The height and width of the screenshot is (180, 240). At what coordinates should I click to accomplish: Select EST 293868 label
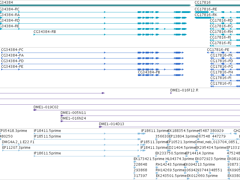coord(140,170)
